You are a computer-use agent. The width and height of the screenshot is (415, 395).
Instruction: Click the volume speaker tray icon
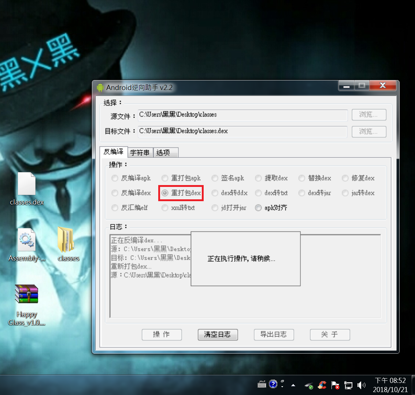coord(361,385)
